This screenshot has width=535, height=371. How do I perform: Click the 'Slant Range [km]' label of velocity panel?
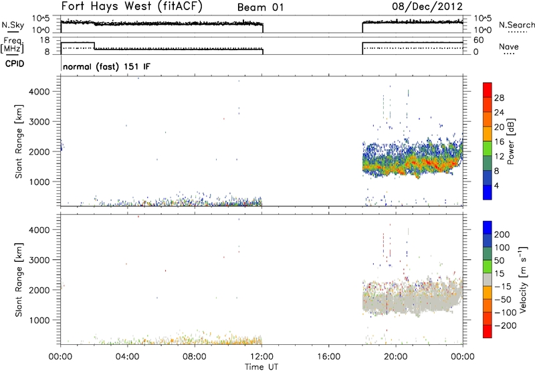click(19, 280)
